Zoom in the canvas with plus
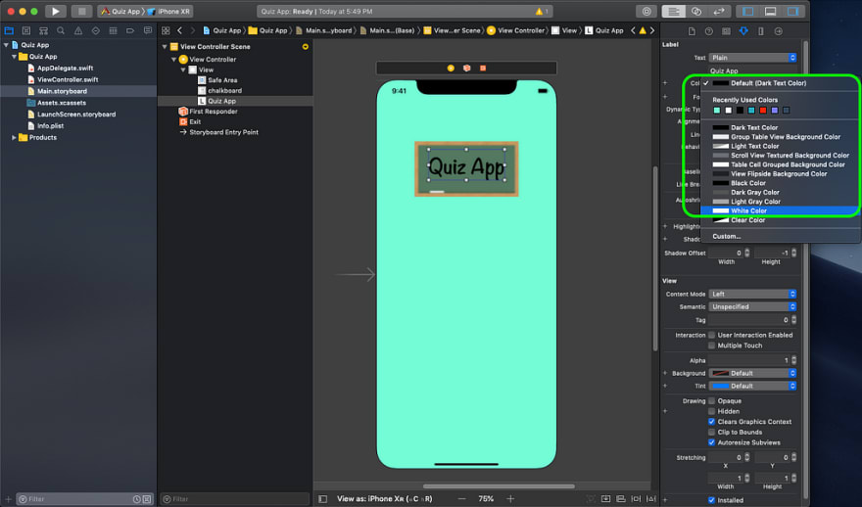The height and width of the screenshot is (507, 862). tap(510, 499)
